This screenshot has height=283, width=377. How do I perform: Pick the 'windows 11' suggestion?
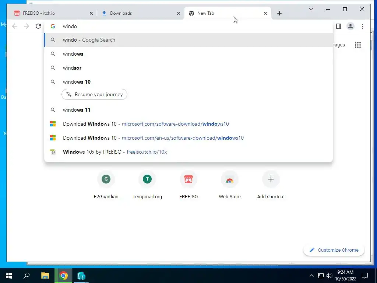click(x=188, y=110)
